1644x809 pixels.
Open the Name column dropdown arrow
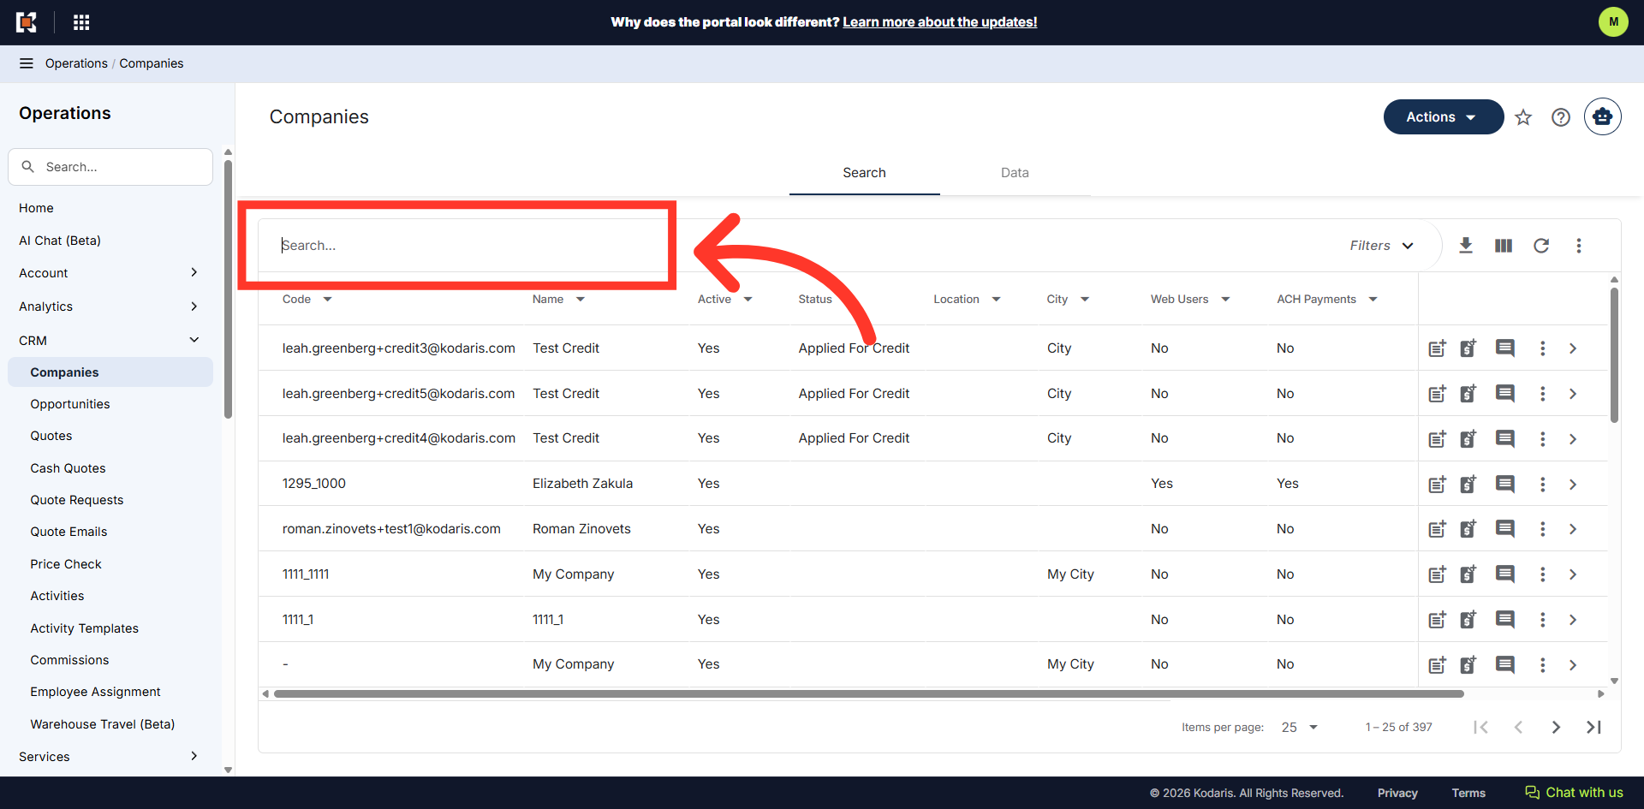[x=581, y=300]
